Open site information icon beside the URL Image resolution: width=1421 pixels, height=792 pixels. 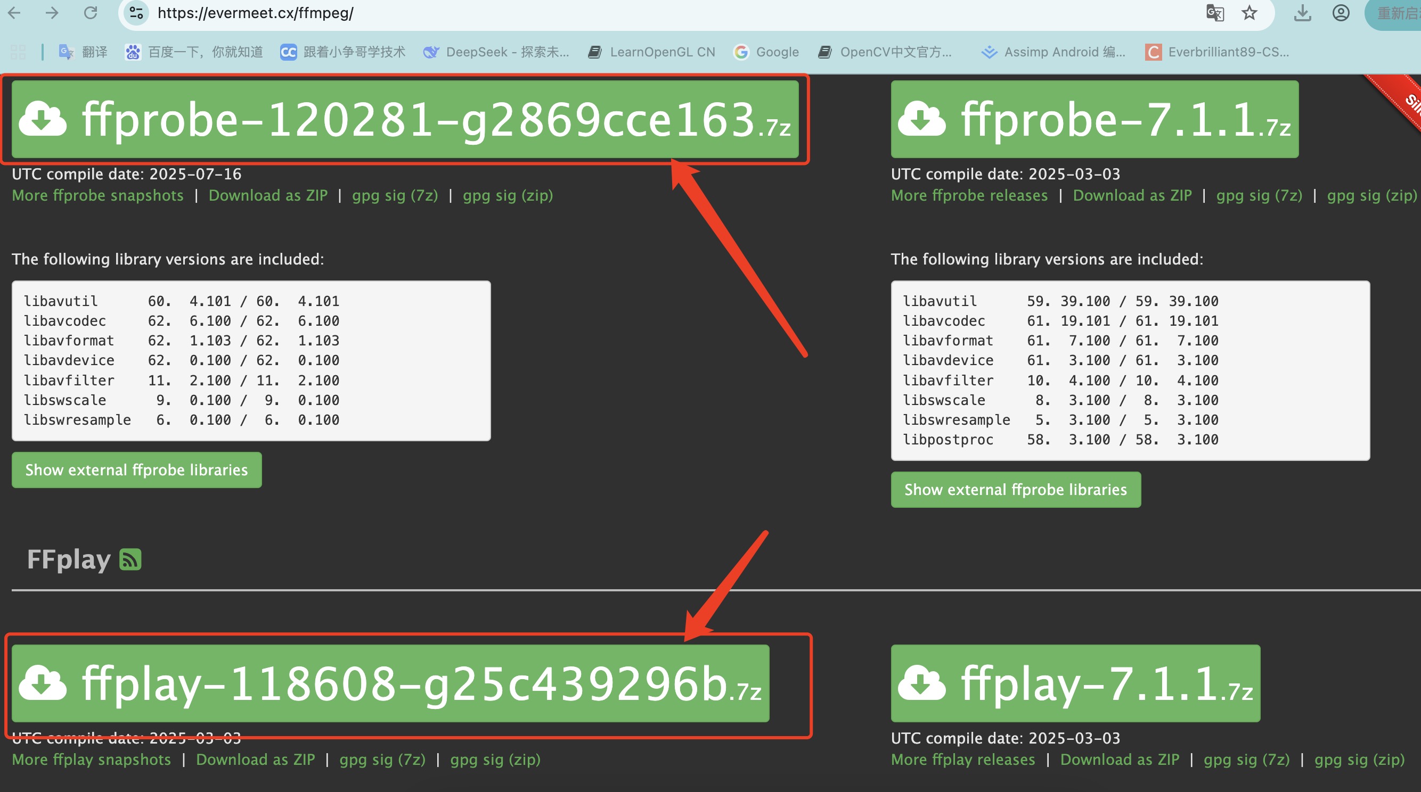point(136,13)
